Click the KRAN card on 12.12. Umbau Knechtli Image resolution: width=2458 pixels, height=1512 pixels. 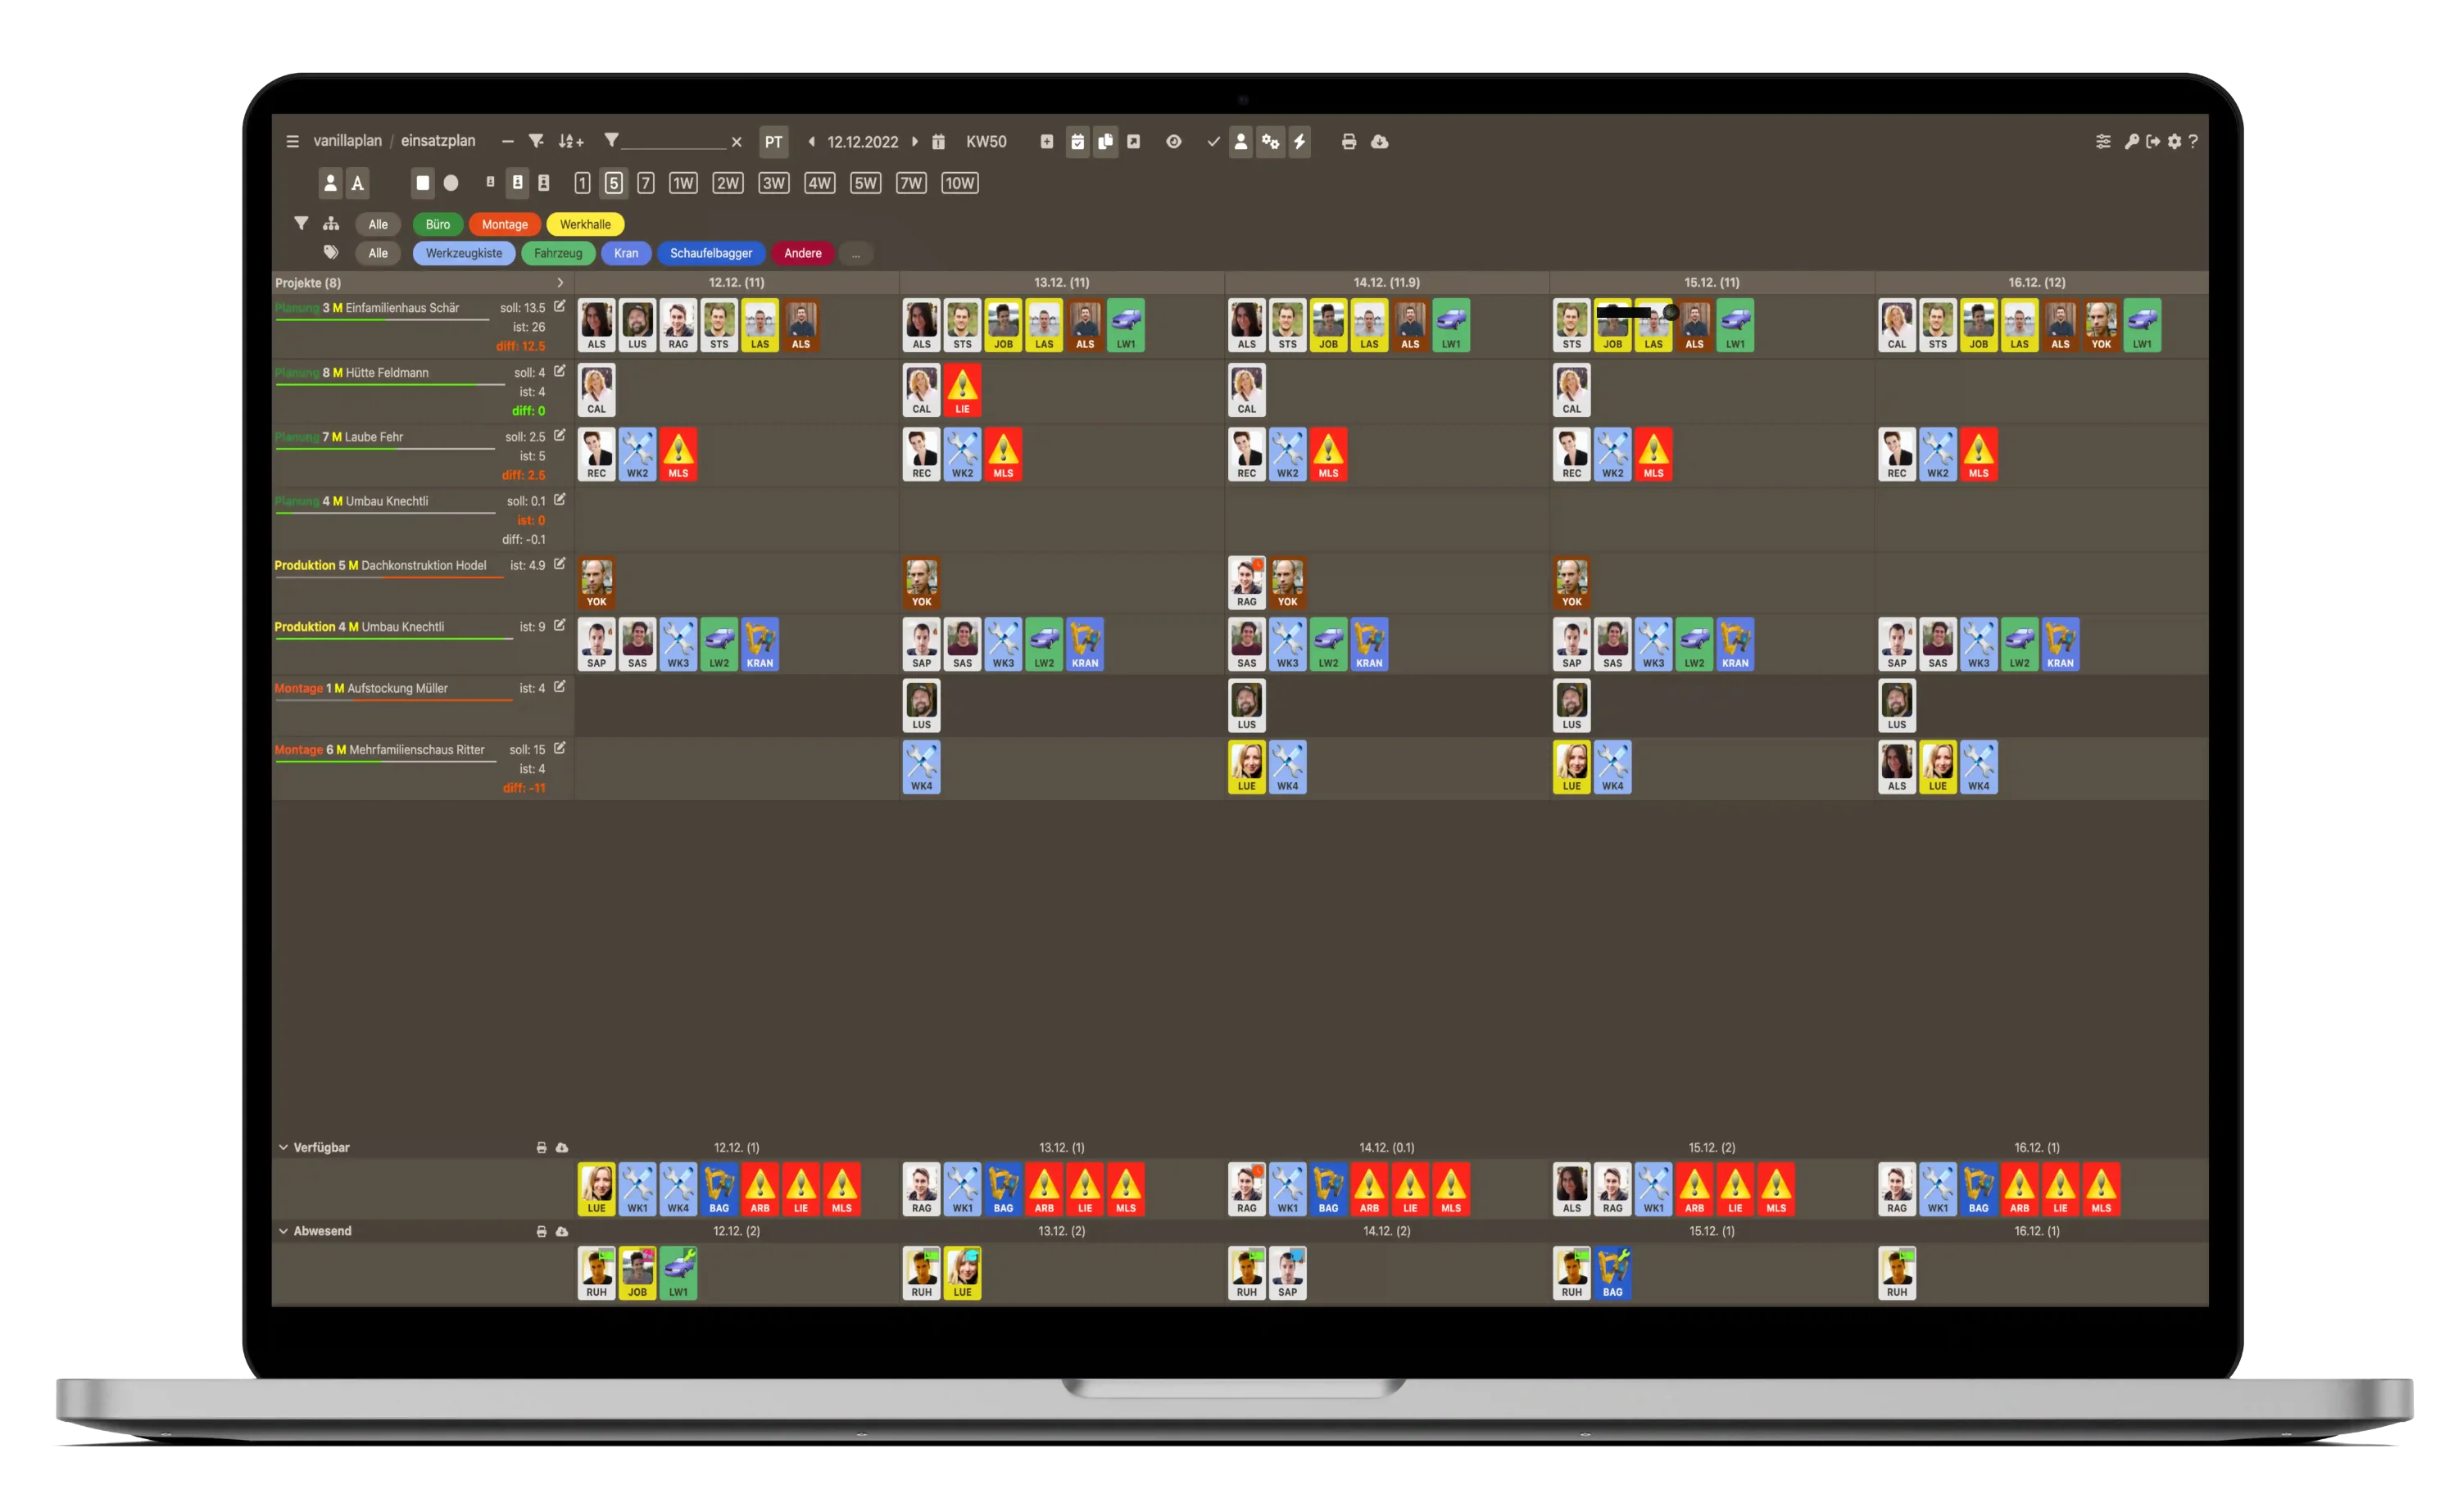[760, 645]
